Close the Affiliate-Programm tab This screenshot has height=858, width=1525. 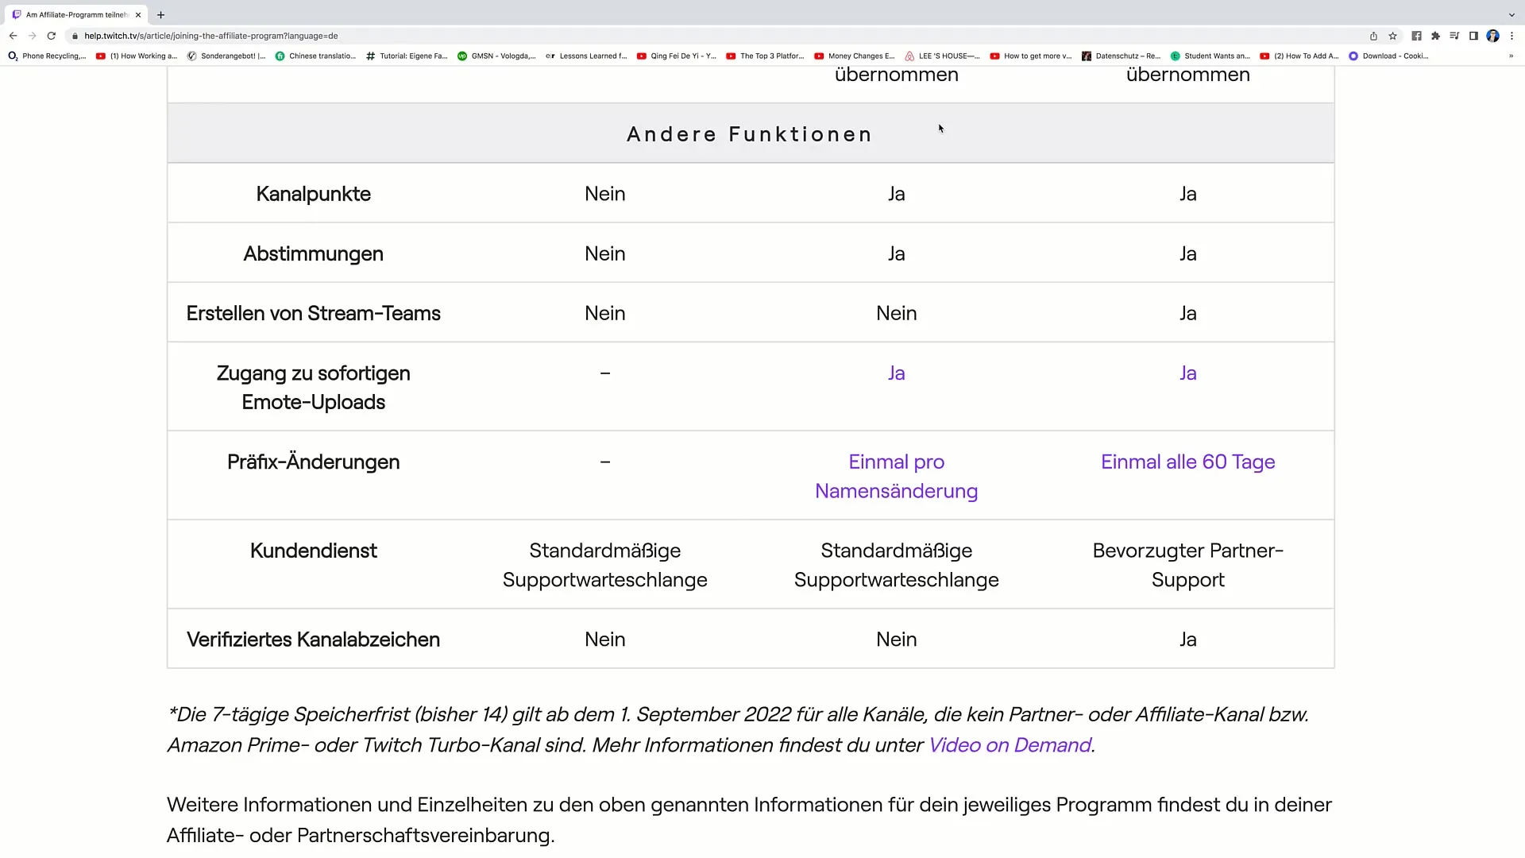point(138,14)
